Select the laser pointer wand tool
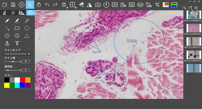This screenshot has width=202, height=109. 27,21
